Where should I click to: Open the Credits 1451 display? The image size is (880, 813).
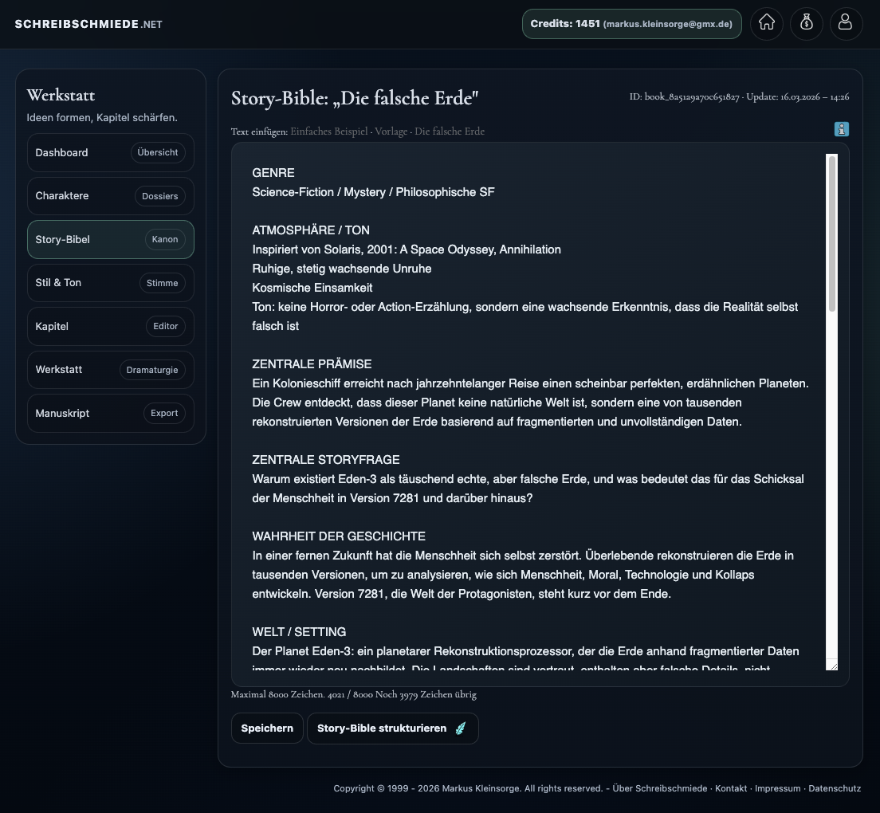pos(631,24)
